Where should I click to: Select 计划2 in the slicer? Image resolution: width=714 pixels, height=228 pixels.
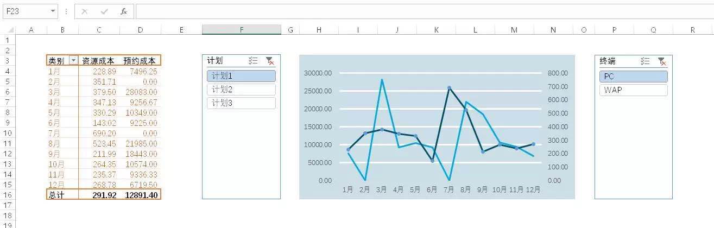241,90
